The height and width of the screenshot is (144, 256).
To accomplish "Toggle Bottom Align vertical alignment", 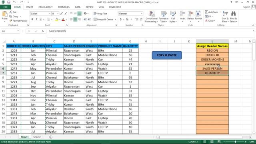I will [79, 14].
